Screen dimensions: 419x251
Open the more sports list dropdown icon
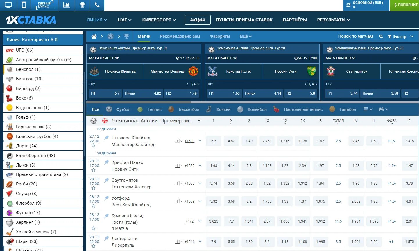tap(368, 109)
